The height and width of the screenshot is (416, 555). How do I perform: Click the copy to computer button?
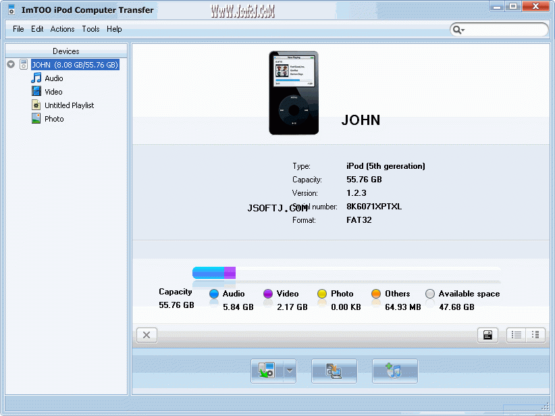tap(267, 371)
